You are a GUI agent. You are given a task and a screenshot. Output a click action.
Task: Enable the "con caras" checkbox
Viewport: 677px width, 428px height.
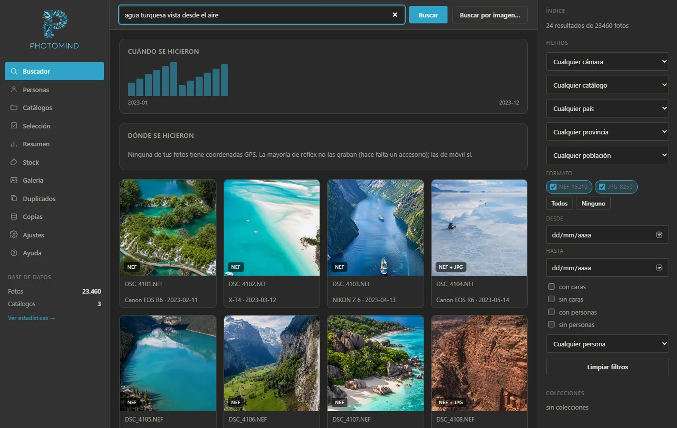pyautogui.click(x=551, y=287)
